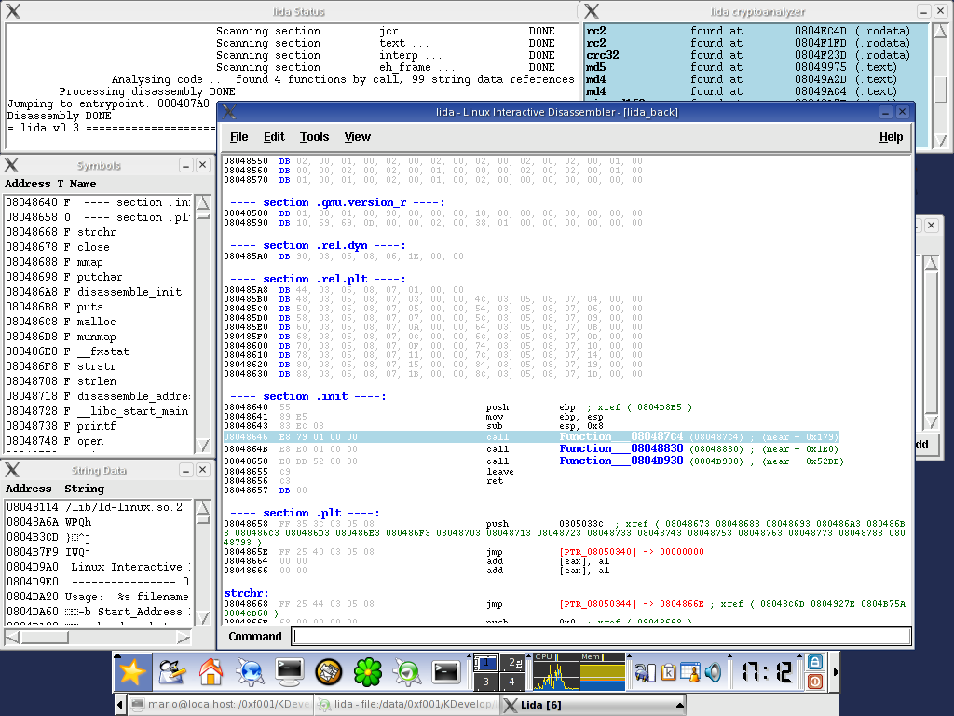Follow the Function__080487C4 call link
This screenshot has height=716, width=954.
pos(621,436)
